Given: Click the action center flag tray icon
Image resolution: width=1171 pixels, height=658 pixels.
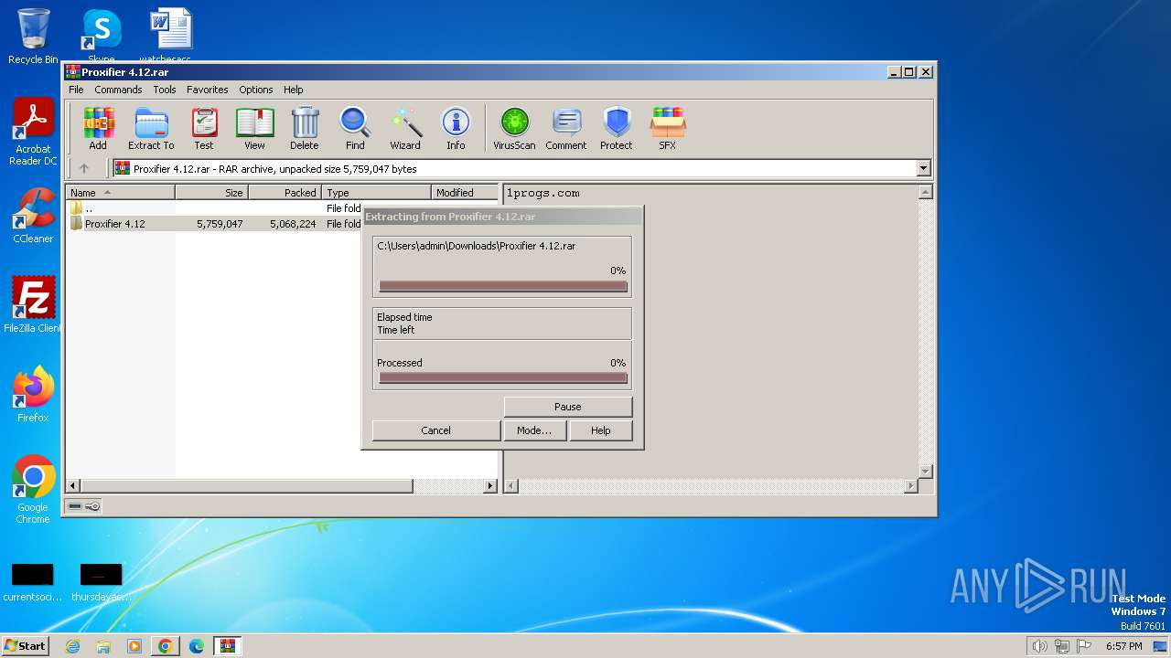Looking at the screenshot, I should pyautogui.click(x=1084, y=646).
